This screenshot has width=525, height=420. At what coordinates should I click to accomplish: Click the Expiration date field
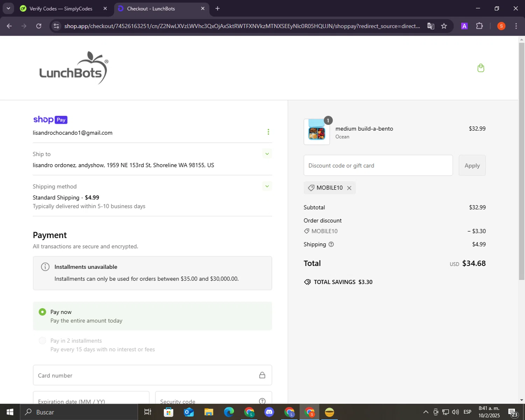pyautogui.click(x=91, y=398)
